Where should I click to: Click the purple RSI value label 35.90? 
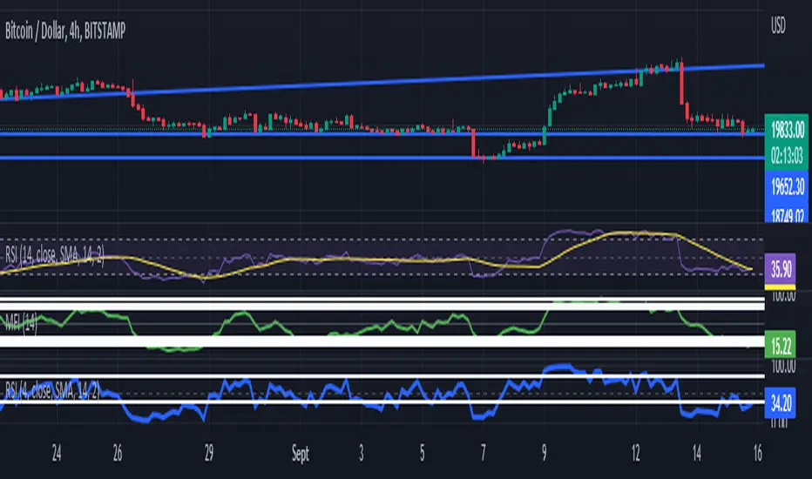[x=781, y=270]
